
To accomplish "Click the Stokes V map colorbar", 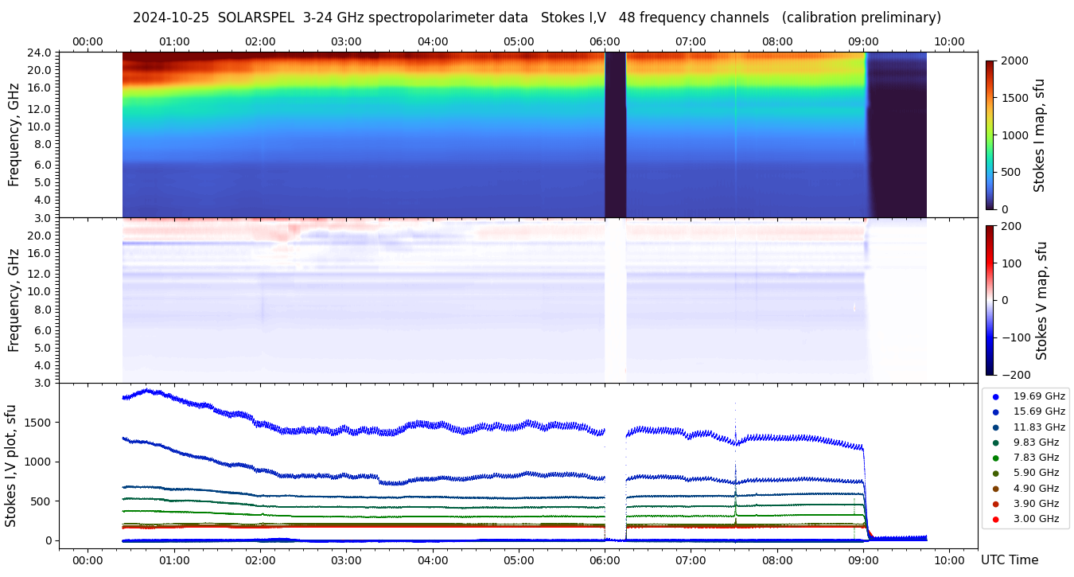I will pos(990,300).
